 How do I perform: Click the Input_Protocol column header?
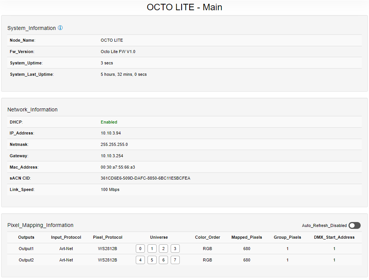point(66,237)
